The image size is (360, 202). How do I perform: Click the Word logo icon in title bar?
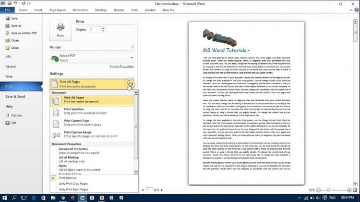[3, 3]
